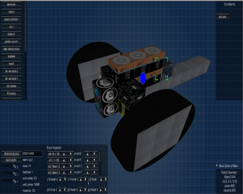Click up arrow next to ch0 W = 100
This screenshot has width=243, height=194.
tap(64, 154)
